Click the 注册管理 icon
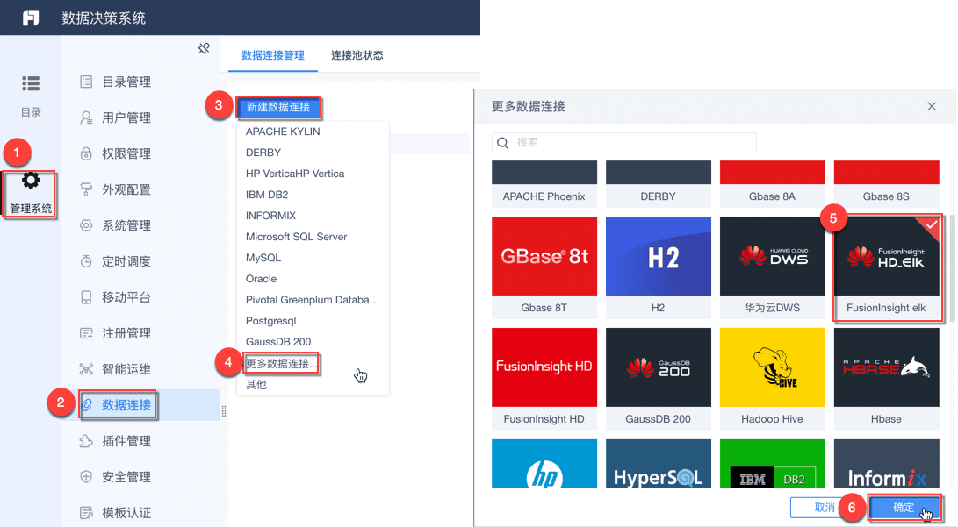The width and height of the screenshot is (958, 527). [x=86, y=333]
